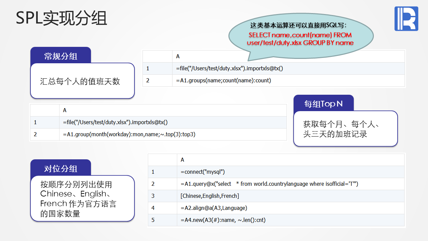Click the cell with =connect("mysql")
Viewport: 428px width, 241px height.
point(291,172)
